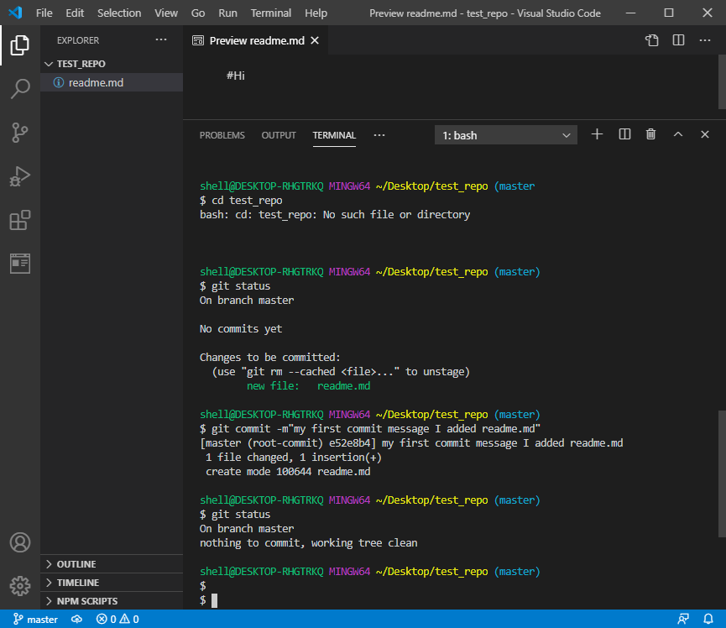Open the View menu
The image size is (726, 628).
pyautogui.click(x=165, y=13)
